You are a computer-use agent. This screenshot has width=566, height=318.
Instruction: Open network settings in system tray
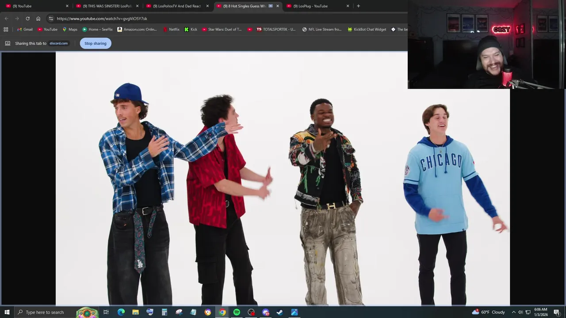point(528,312)
